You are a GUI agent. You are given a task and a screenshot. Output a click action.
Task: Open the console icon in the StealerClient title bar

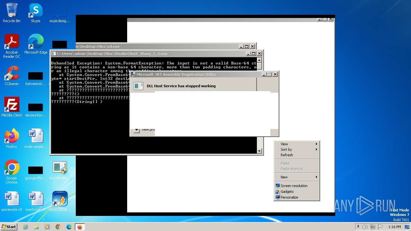click(x=54, y=54)
